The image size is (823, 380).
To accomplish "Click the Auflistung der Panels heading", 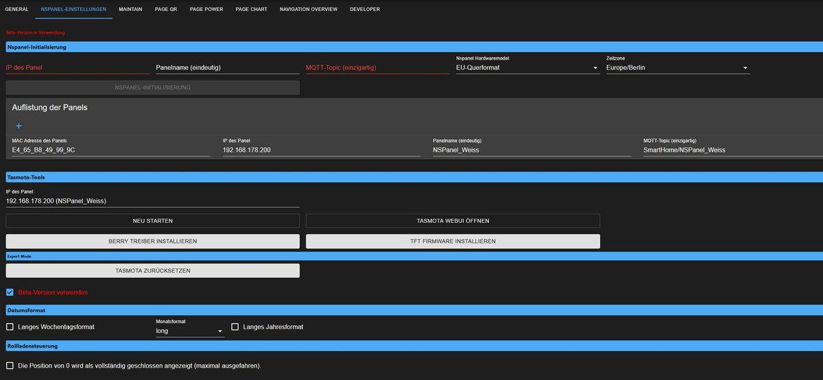I will [49, 108].
